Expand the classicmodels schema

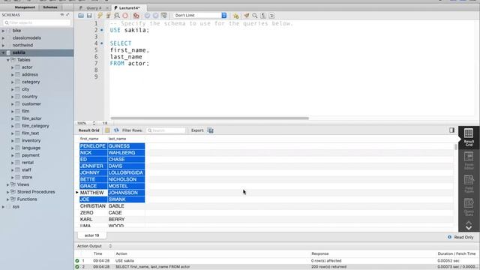[x=3, y=38]
